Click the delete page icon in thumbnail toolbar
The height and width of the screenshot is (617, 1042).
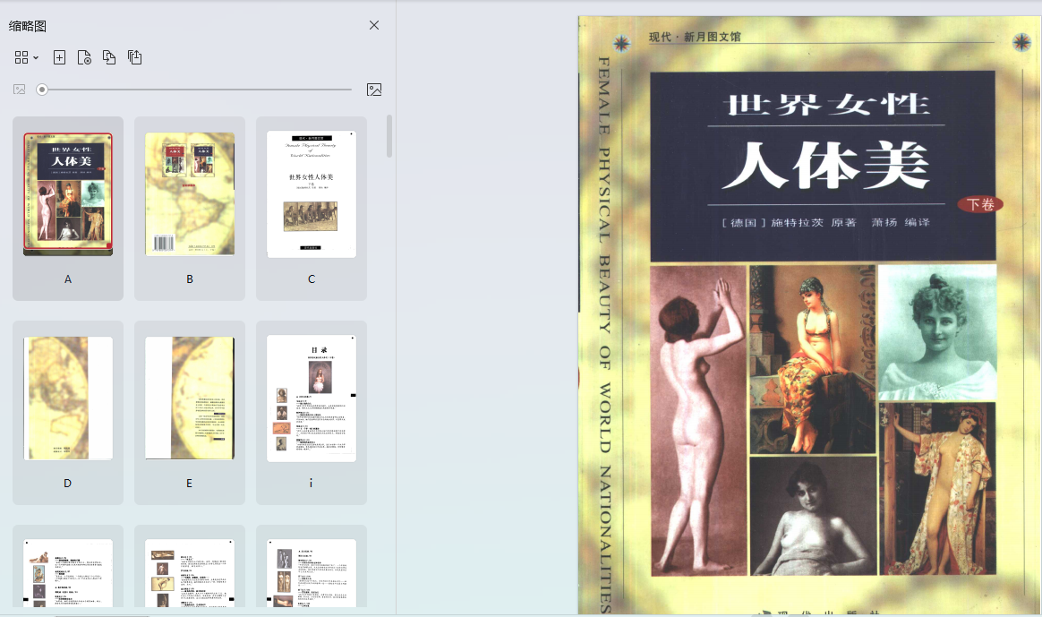(84, 57)
